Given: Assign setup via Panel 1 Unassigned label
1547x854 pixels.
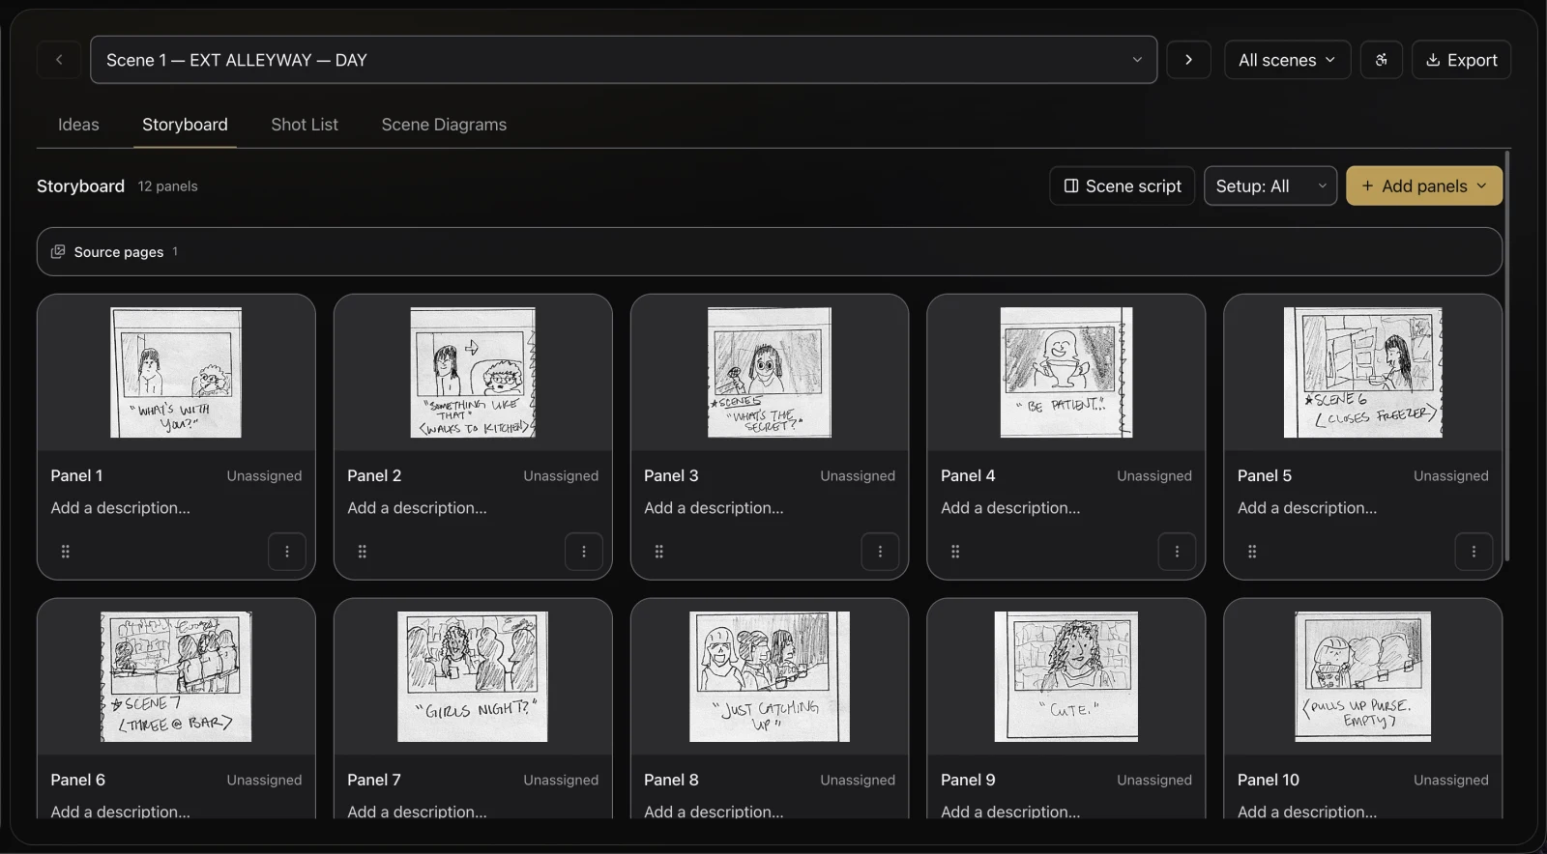Looking at the screenshot, I should click(x=264, y=476).
